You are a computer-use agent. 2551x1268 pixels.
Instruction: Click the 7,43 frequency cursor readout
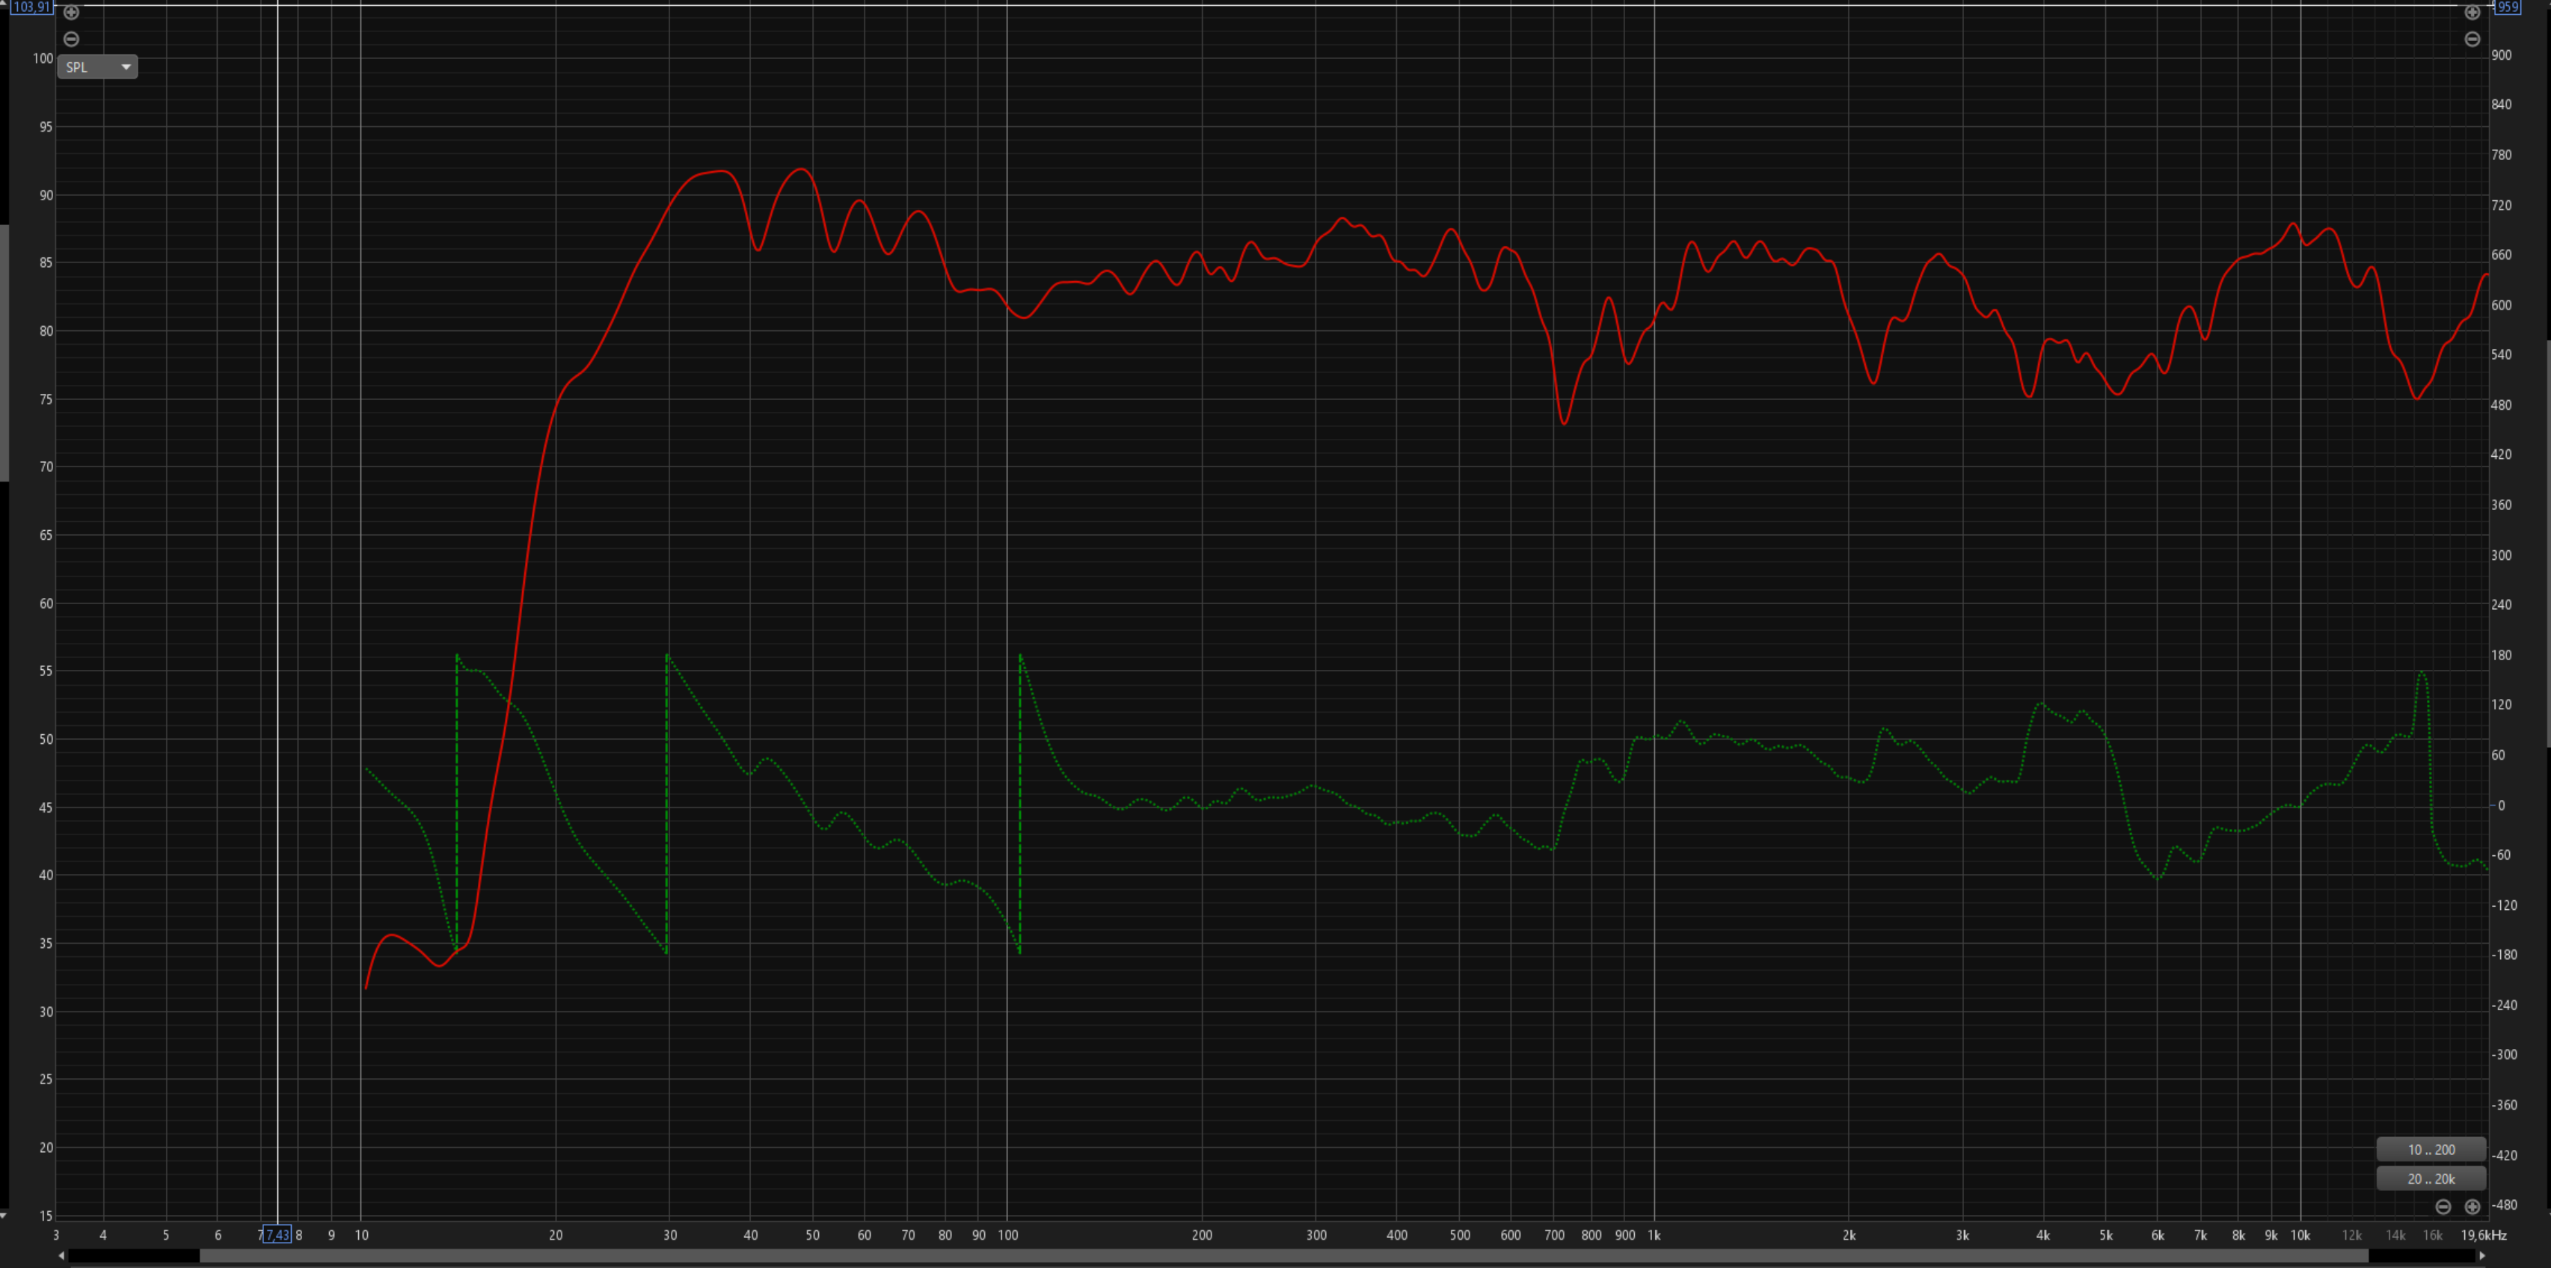(x=276, y=1234)
